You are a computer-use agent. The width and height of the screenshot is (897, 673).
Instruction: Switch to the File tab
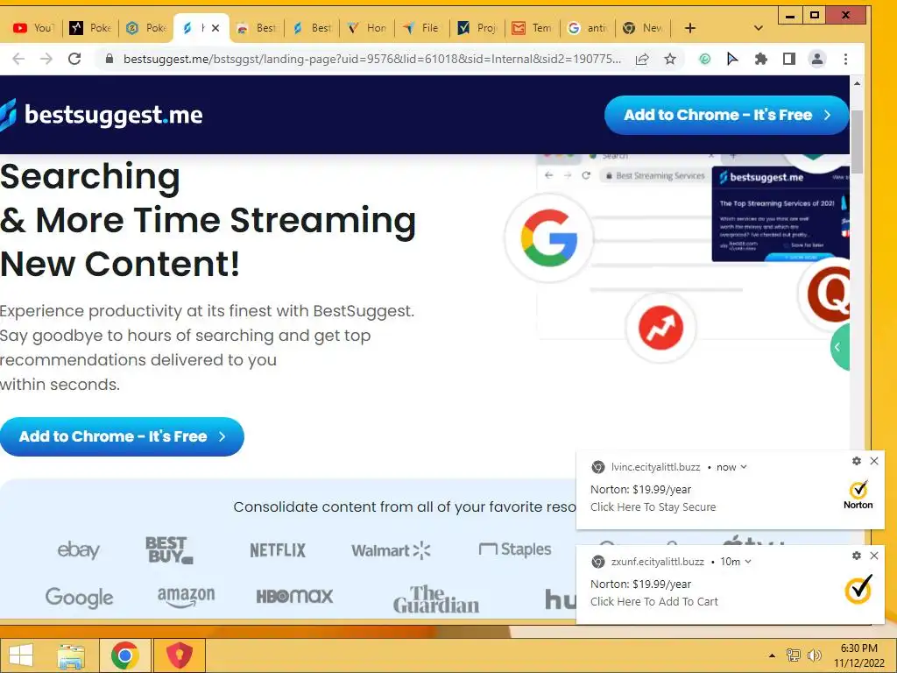click(421, 28)
